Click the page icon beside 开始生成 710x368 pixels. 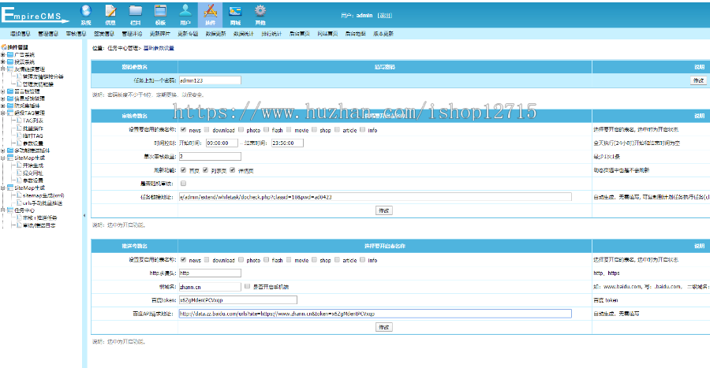[x=19, y=165]
